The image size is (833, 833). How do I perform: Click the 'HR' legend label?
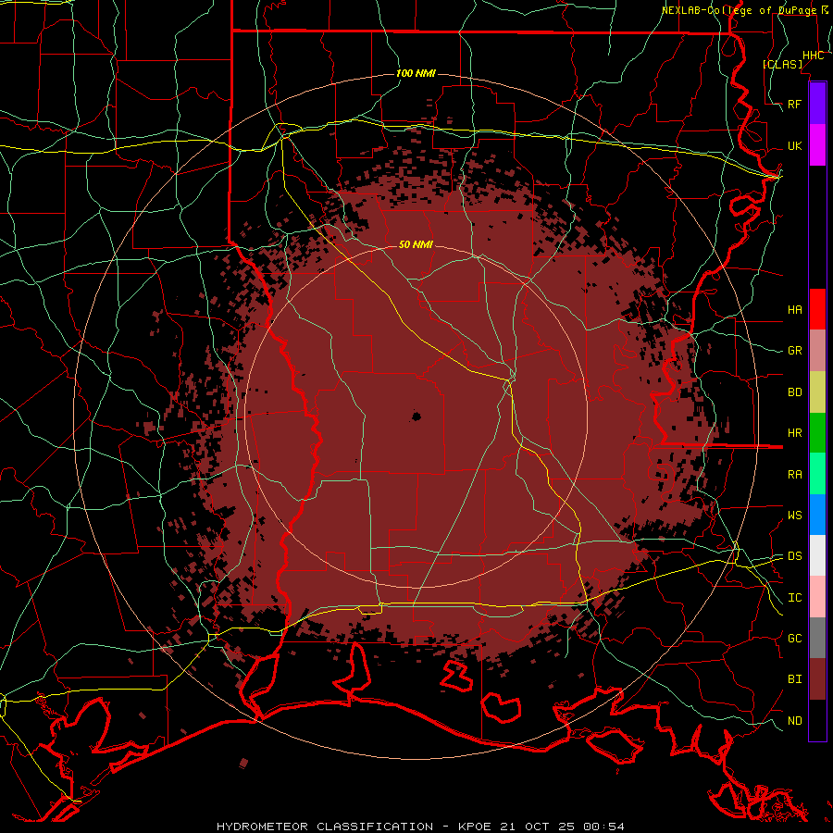pyautogui.click(x=794, y=433)
